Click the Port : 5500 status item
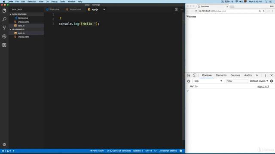This screenshot has width=275, height=154. click(x=97, y=151)
